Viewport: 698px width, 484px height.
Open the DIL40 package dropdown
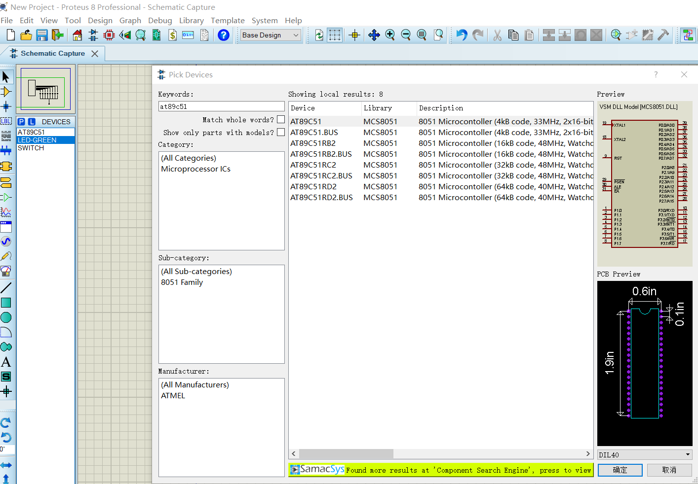tap(645, 454)
